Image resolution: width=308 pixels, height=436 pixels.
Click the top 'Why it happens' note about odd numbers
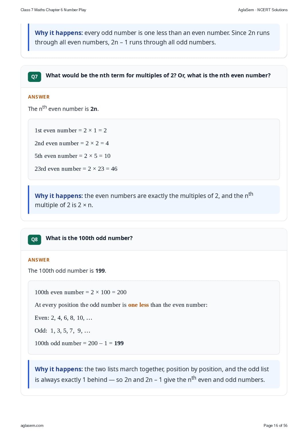(154, 37)
